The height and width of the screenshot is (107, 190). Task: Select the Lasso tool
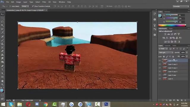[x=2, y=22]
